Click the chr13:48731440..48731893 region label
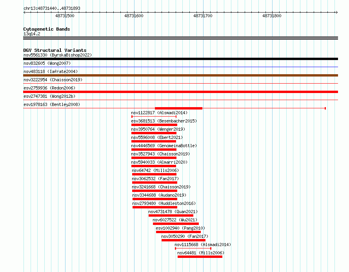 pyautogui.click(x=52, y=8)
